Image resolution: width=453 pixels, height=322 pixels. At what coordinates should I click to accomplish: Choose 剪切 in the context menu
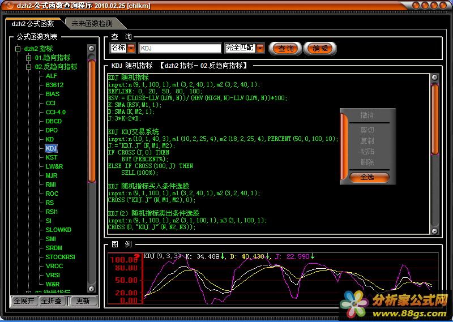point(367,130)
